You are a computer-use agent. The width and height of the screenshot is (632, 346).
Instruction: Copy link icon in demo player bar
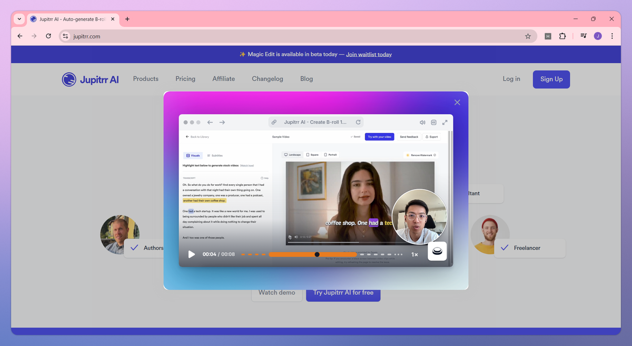(274, 122)
